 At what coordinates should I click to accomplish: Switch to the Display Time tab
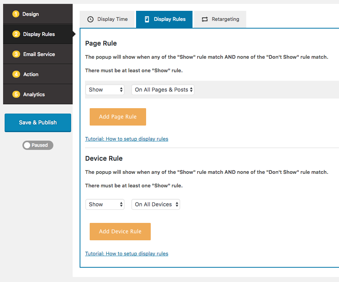[x=107, y=19]
